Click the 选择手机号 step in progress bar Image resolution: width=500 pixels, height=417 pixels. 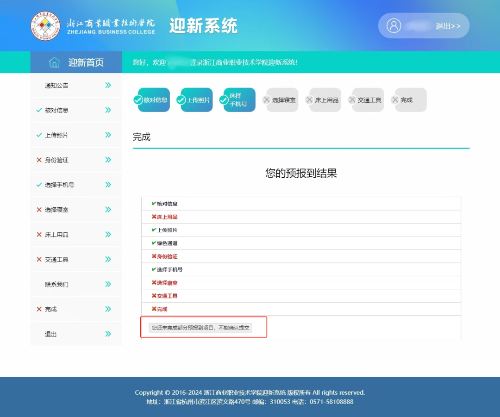(x=239, y=100)
